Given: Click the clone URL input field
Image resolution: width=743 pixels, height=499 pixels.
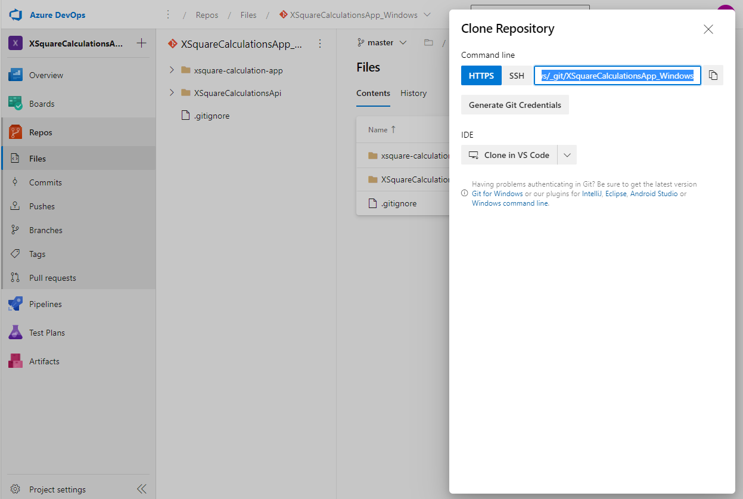Looking at the screenshot, I should (617, 76).
